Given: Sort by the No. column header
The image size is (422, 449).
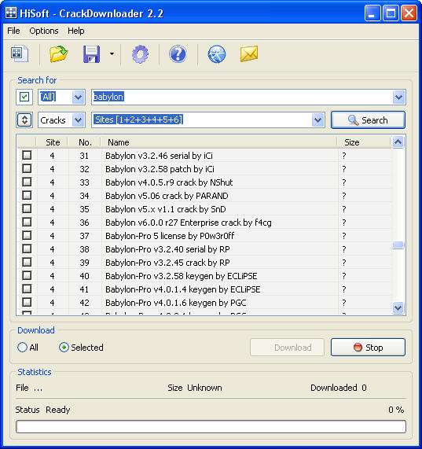Looking at the screenshot, I should 85,142.
